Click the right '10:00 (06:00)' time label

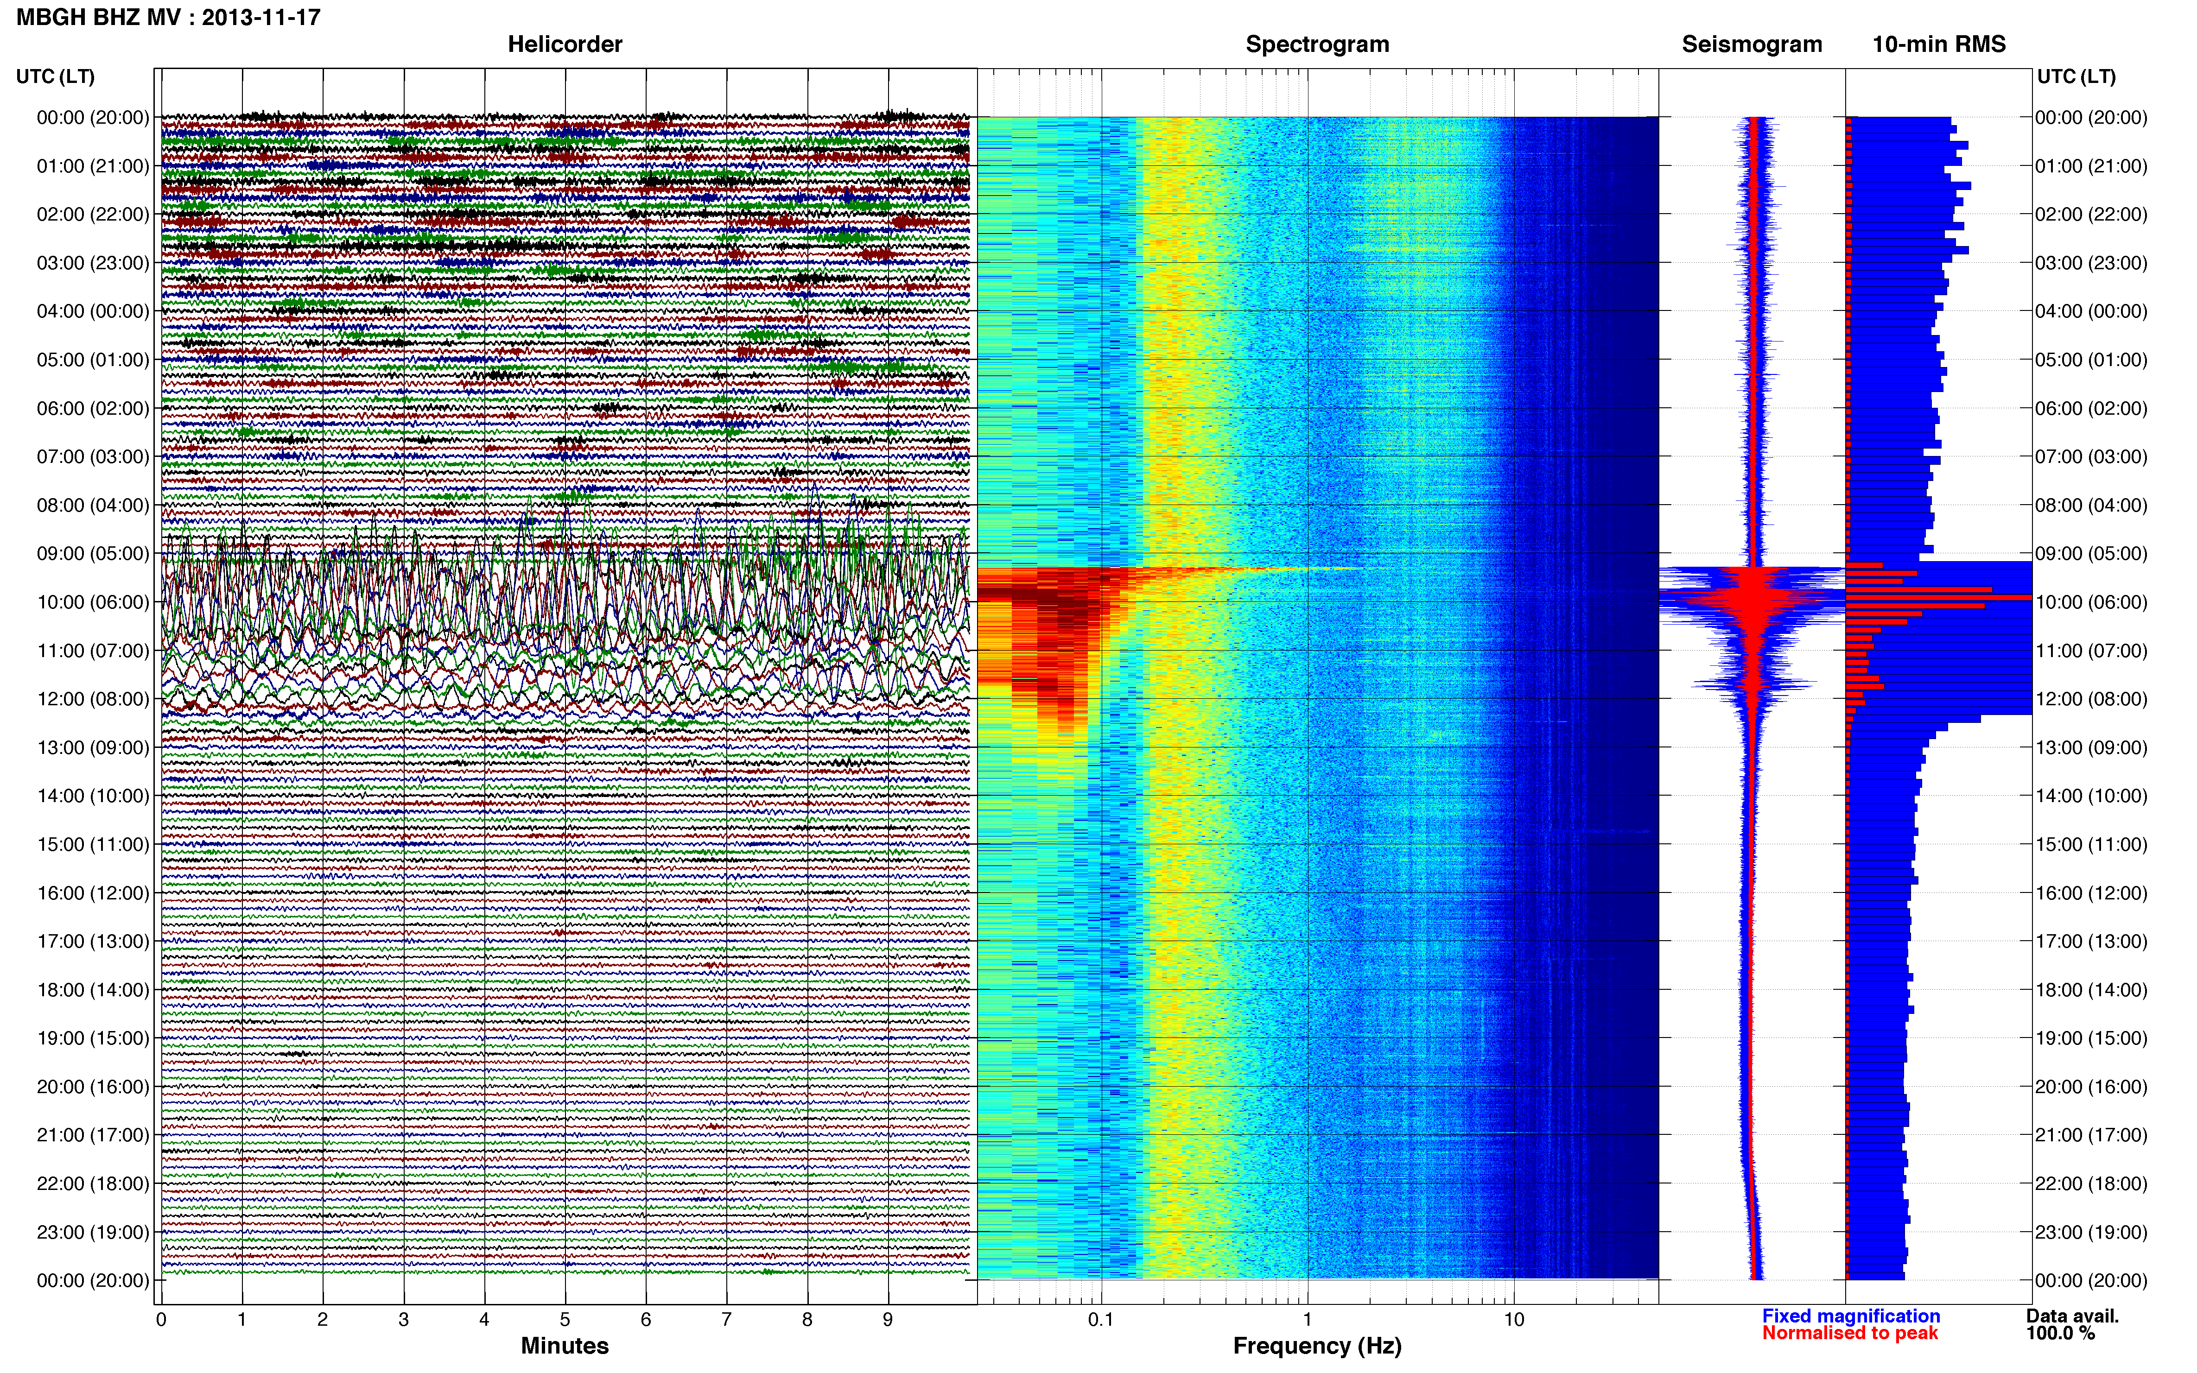point(2091,602)
